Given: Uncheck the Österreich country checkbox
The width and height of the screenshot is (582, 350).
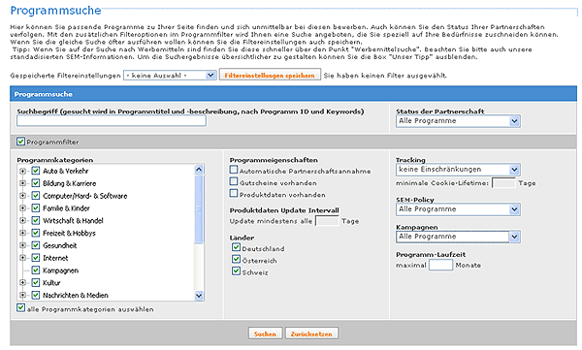Looking at the screenshot, I should click(x=236, y=259).
